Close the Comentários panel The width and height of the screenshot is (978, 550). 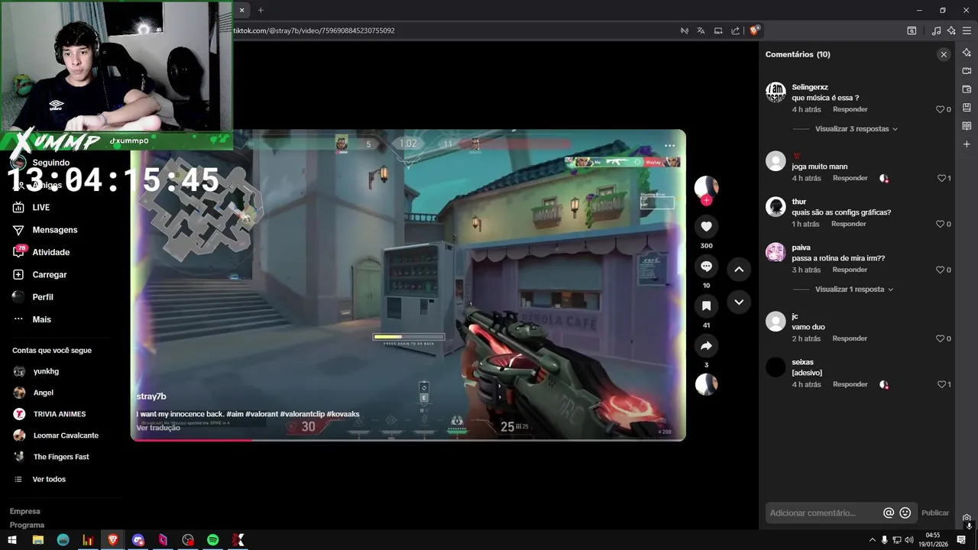944,54
